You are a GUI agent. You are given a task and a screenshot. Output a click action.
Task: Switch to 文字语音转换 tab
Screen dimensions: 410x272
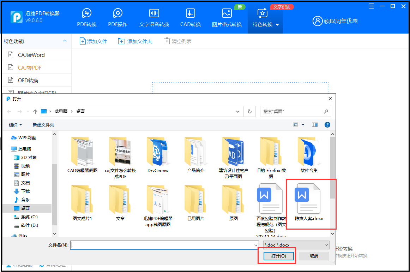coord(154,18)
